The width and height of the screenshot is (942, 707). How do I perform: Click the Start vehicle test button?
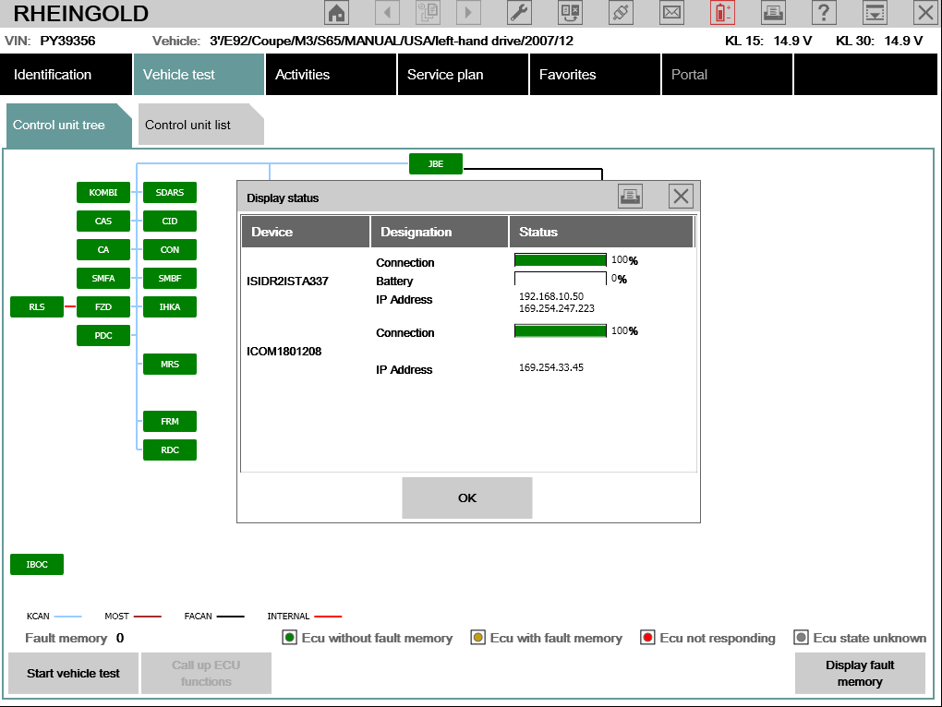[x=73, y=673]
